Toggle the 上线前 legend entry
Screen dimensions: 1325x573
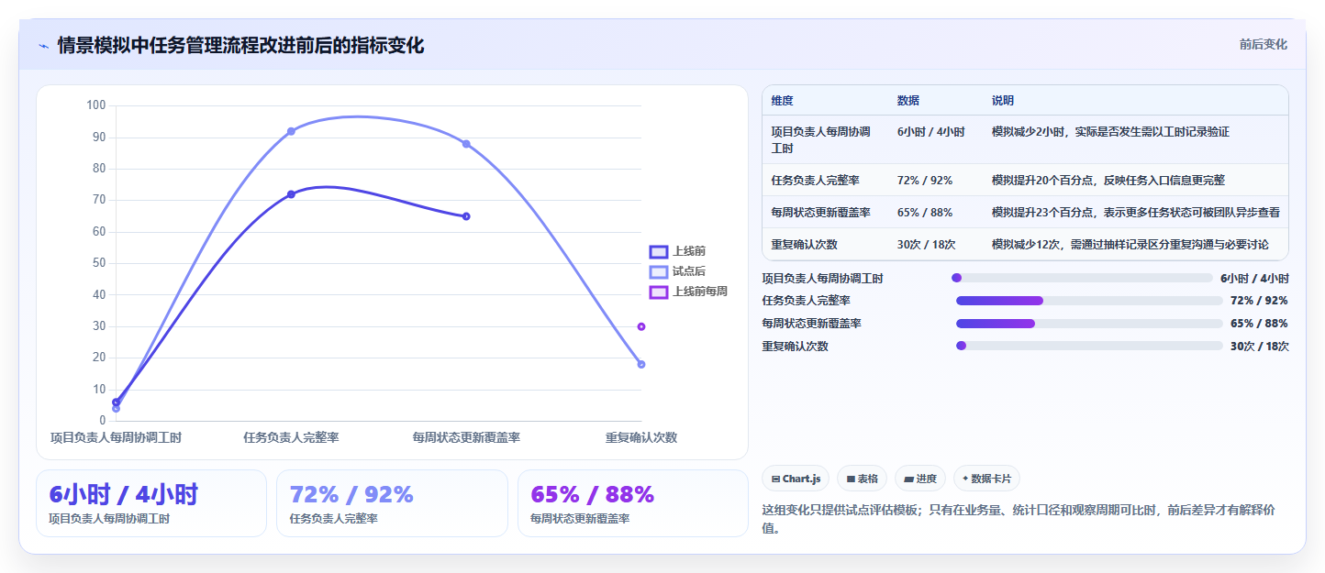pos(677,251)
